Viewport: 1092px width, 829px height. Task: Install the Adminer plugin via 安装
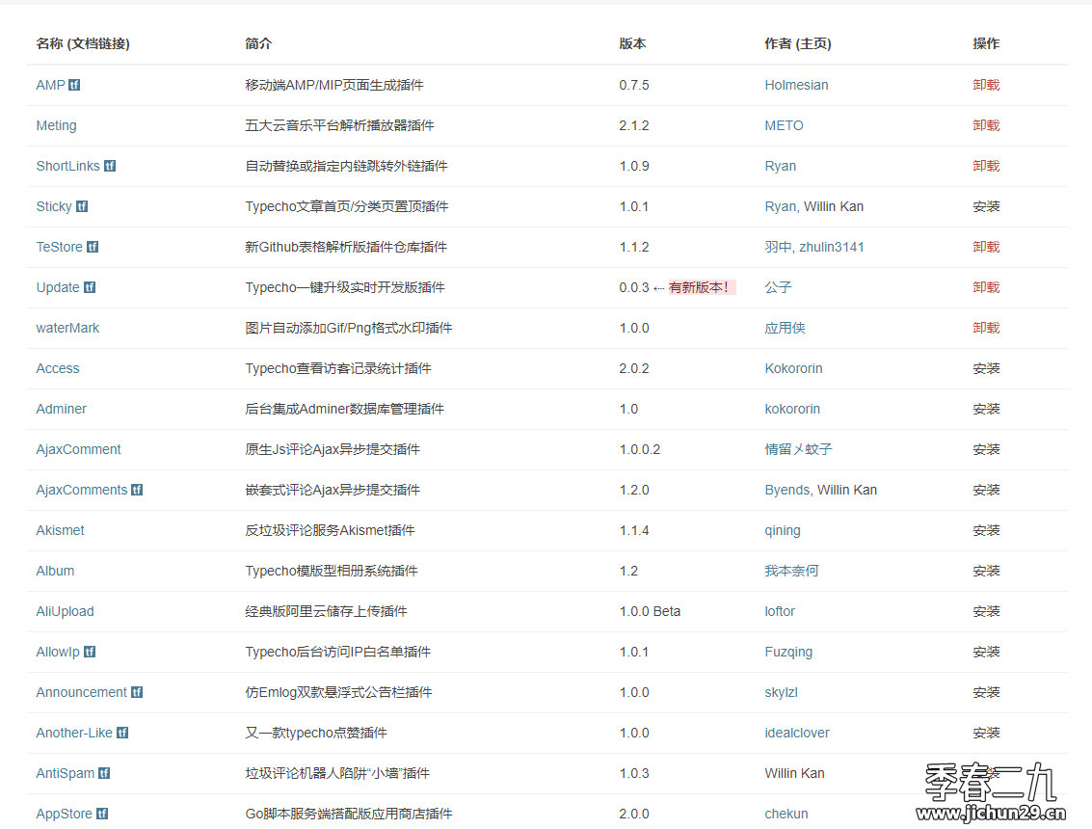tap(986, 408)
